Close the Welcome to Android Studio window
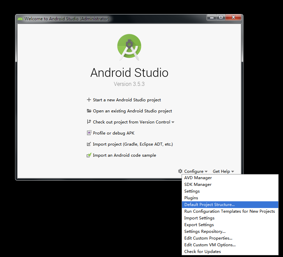The width and height of the screenshot is (283, 257). (233, 17)
